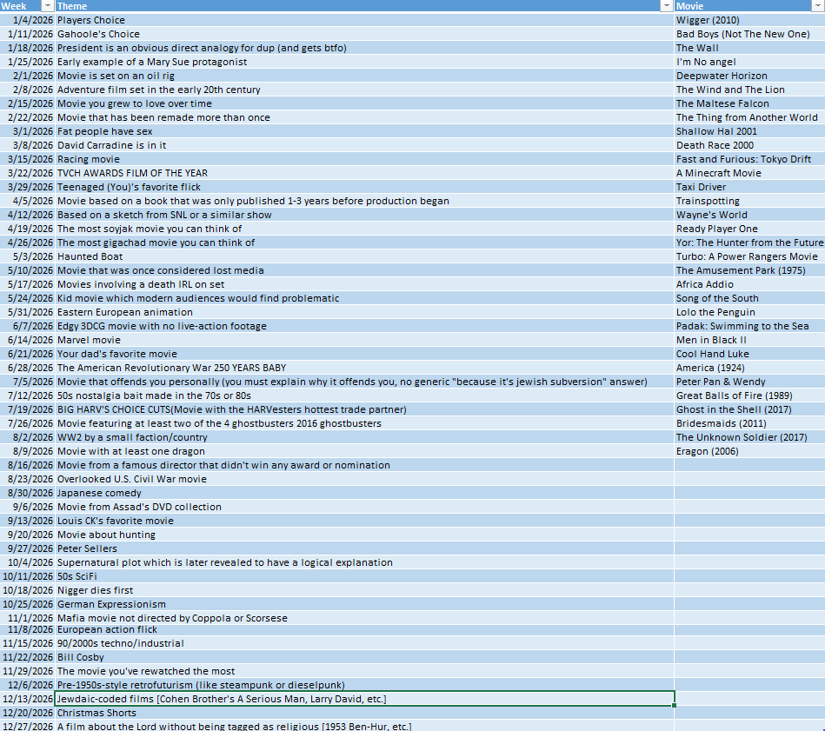Click the 'Peter Sellers' theme cell
825x731 pixels.
[364, 548]
